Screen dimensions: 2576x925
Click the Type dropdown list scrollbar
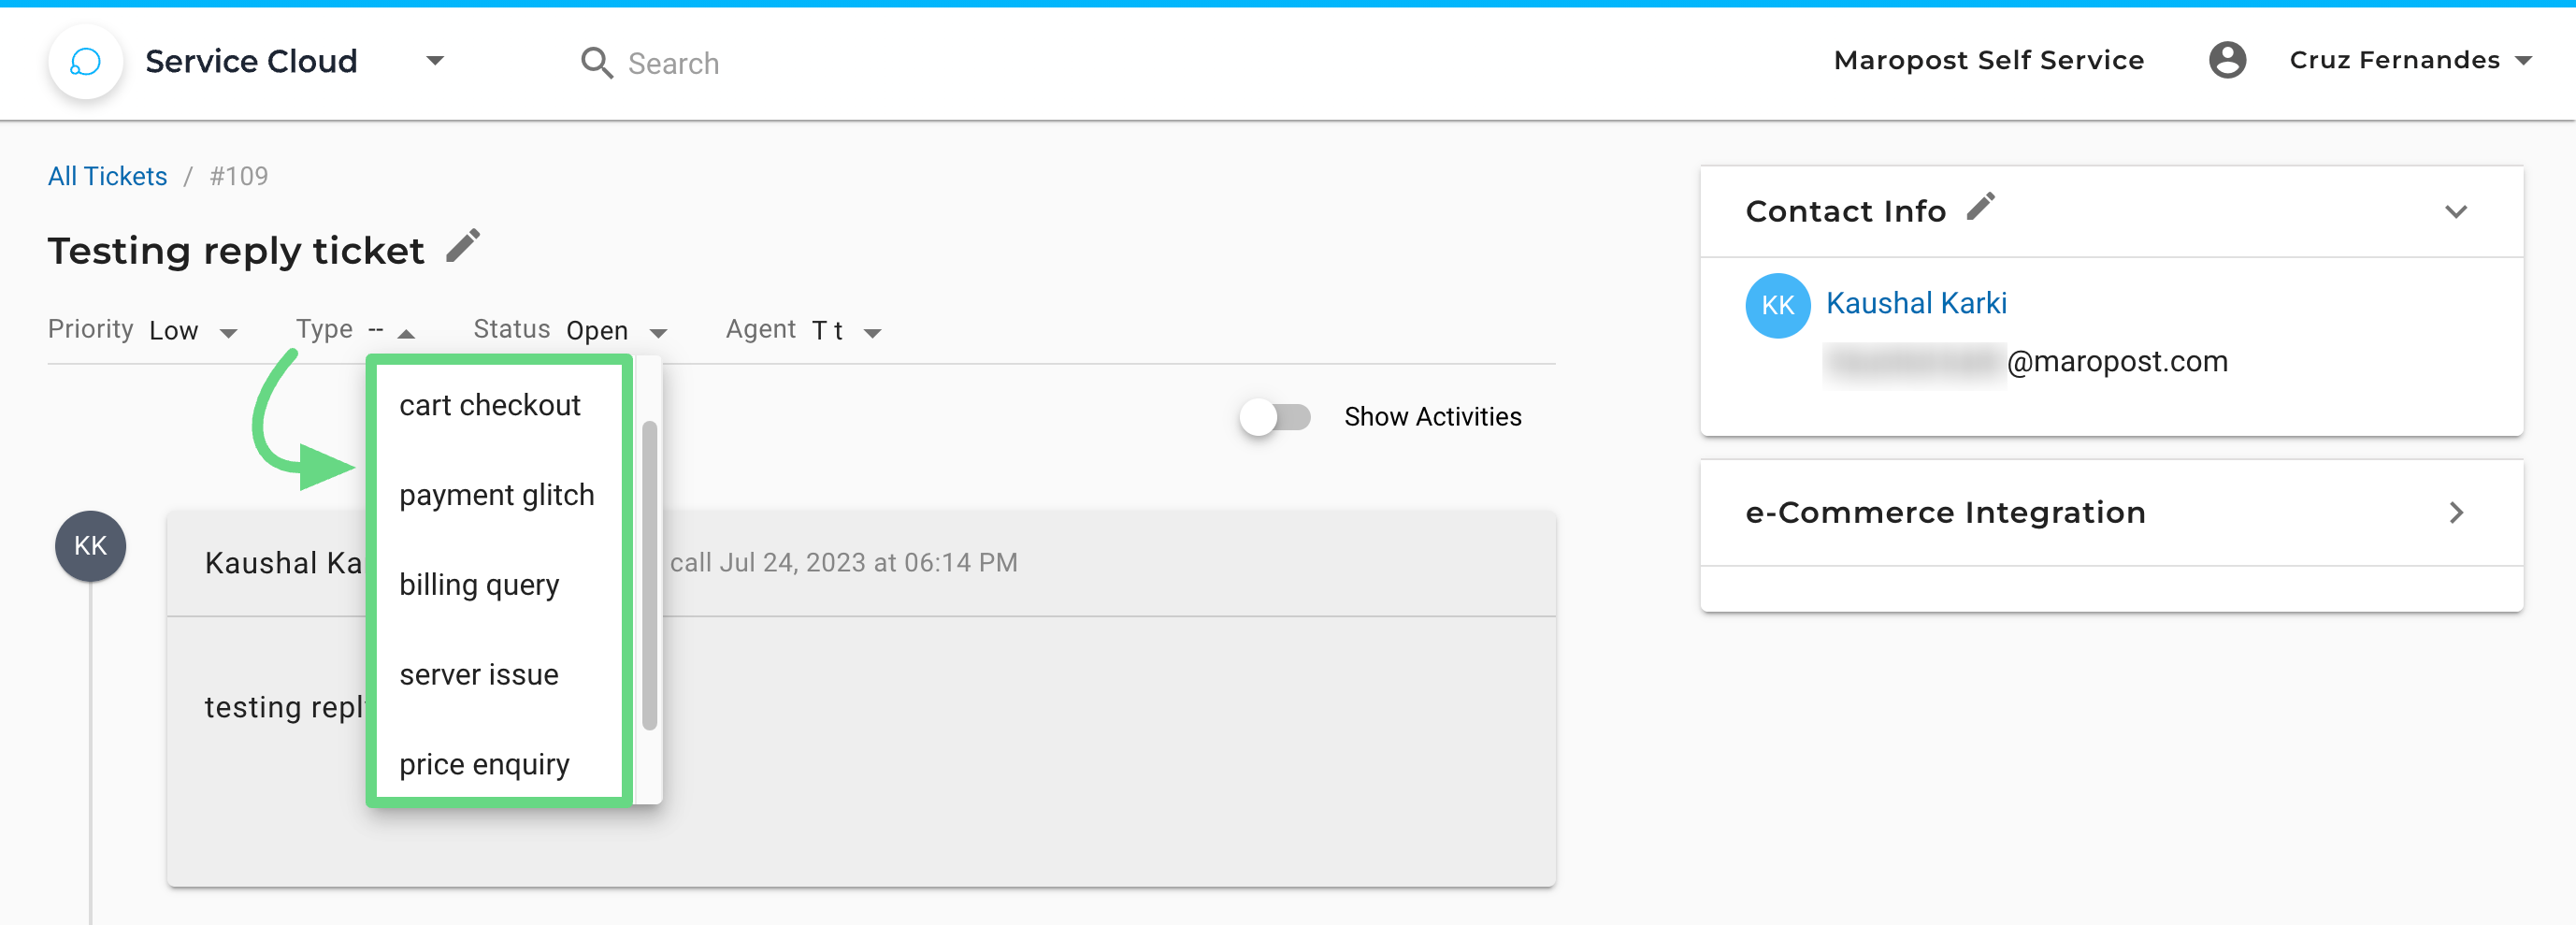click(649, 575)
